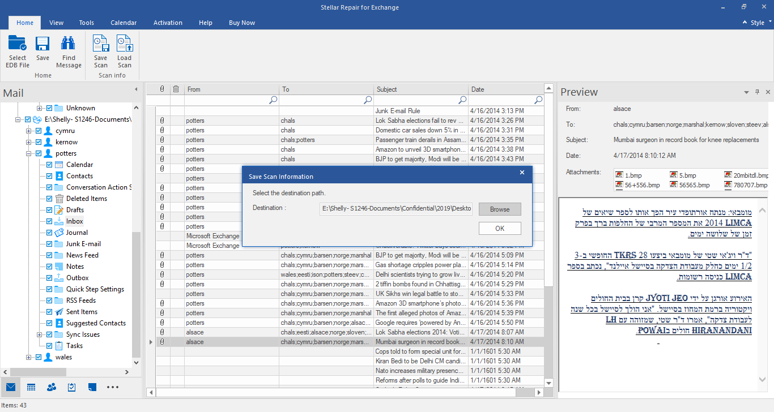The height and width of the screenshot is (412, 774).
Task: Click the search icon in Date filter
Action: 538,100
